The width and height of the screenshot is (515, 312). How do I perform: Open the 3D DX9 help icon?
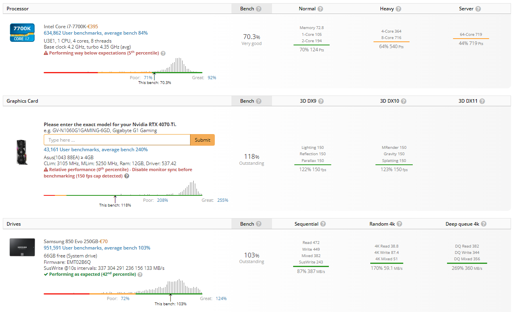pos(321,101)
